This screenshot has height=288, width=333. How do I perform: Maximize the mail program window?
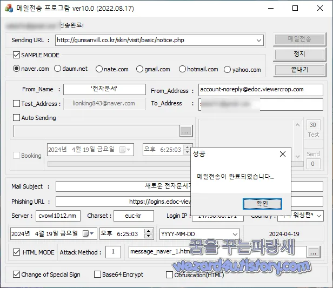(295, 8)
